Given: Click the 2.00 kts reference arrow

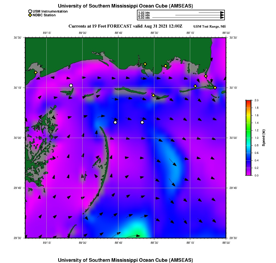Looking at the screenshot, I should (200, 15).
